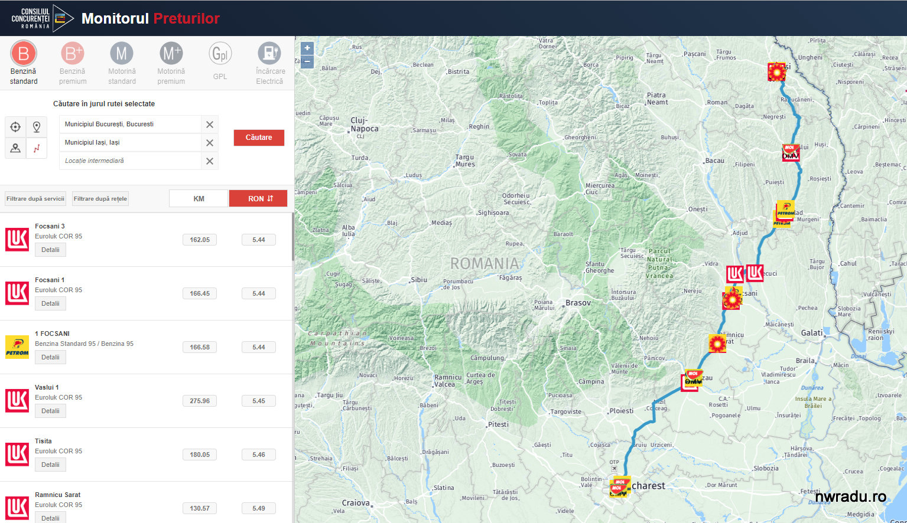The width and height of the screenshot is (907, 523).
Task: Click Lukoil logo of Focsani 3
Action: [x=17, y=240]
